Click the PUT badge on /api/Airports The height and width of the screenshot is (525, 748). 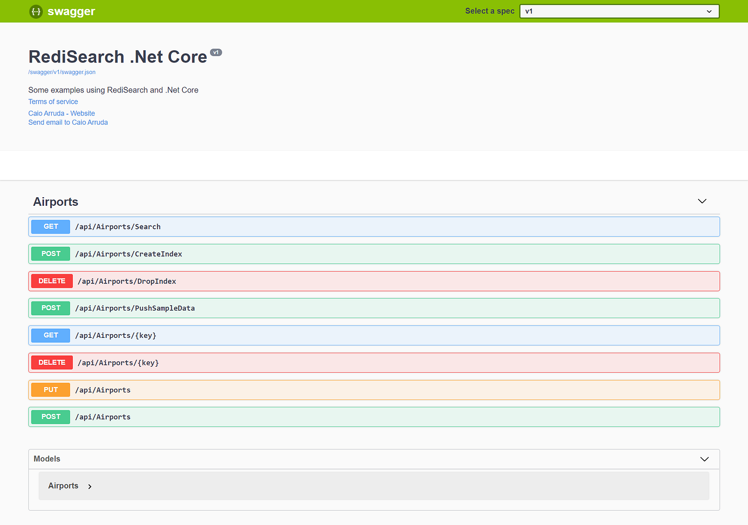tap(50, 389)
